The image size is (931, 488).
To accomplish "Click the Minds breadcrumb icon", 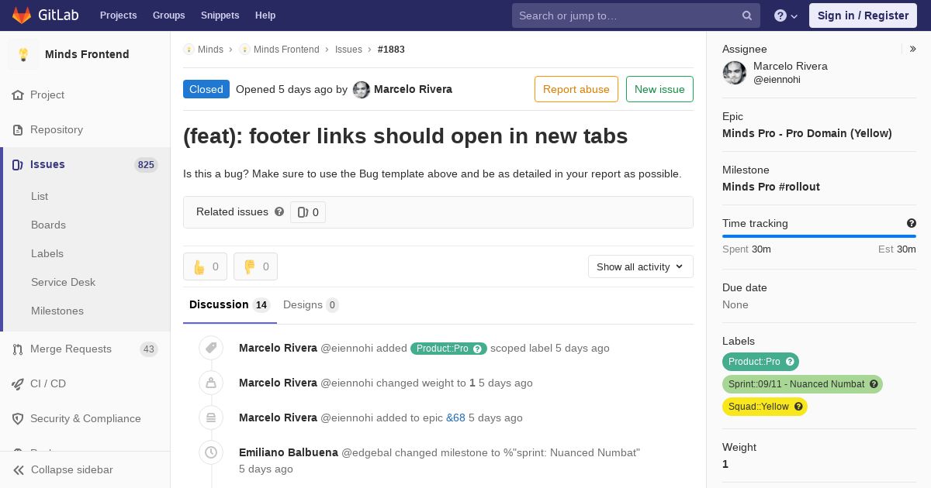I will pyautogui.click(x=189, y=50).
